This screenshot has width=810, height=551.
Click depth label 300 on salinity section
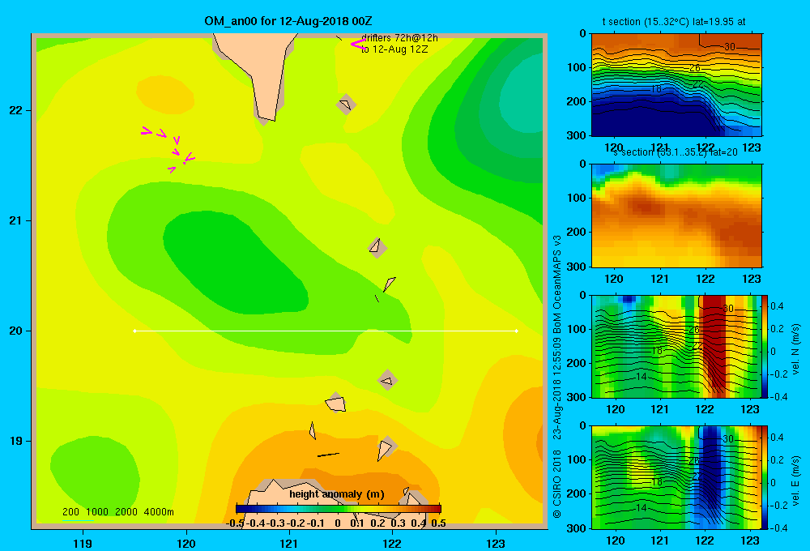point(577,267)
